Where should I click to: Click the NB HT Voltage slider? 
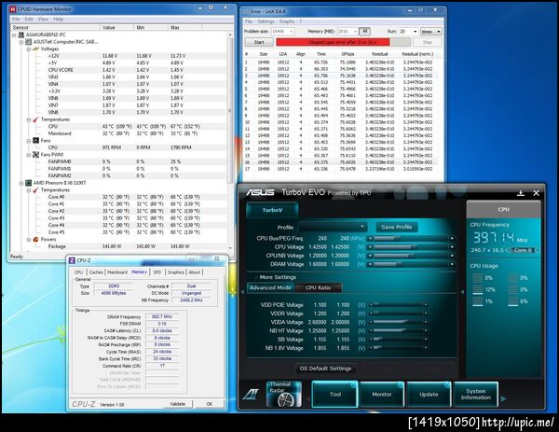(399, 331)
